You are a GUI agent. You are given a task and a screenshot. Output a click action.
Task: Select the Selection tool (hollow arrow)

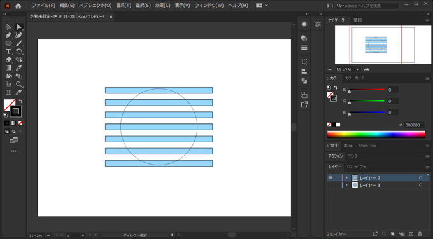8,27
